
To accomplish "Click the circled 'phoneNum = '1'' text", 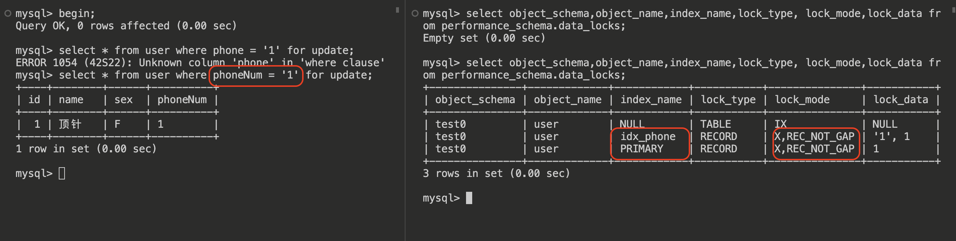I will 256,75.
